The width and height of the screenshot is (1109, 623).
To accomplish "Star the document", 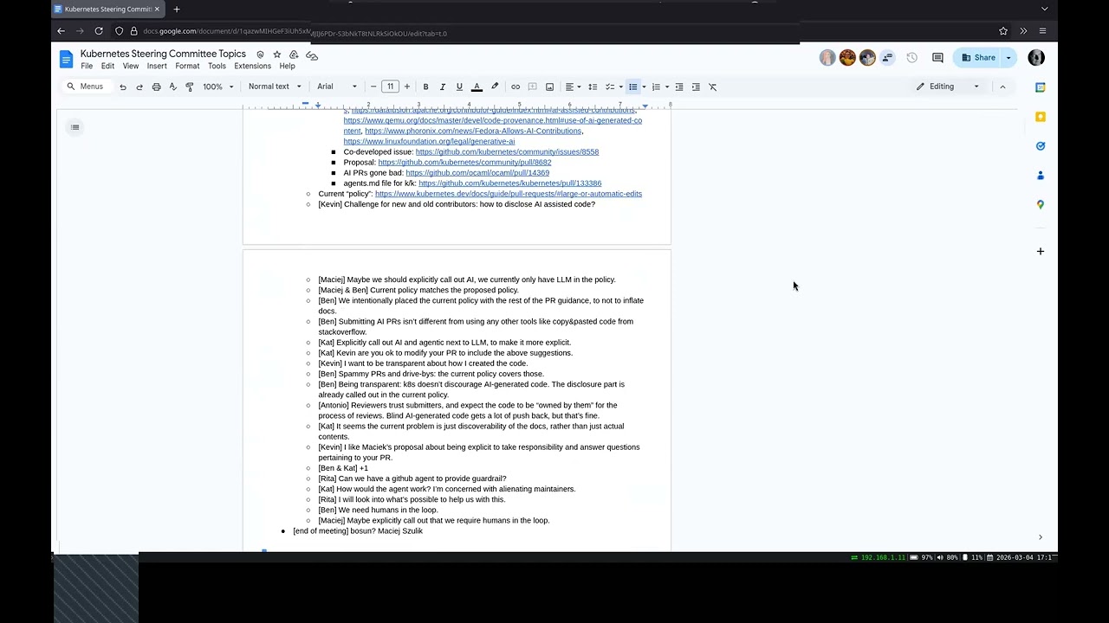I will 277,55.
